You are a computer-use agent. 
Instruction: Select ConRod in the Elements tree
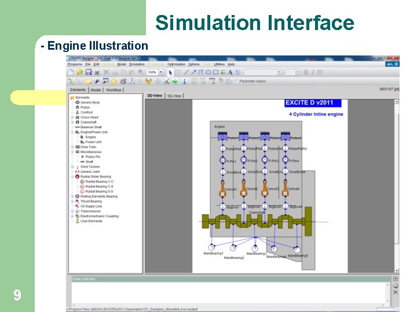tap(86, 113)
